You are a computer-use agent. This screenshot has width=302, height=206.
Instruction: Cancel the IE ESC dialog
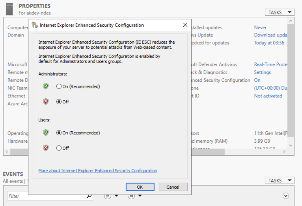click(173, 187)
